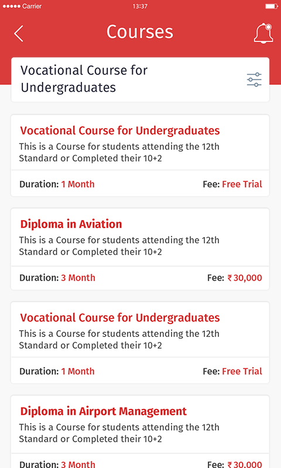This screenshot has height=468, width=281.
Task: Tap the Courses page title
Action: pyautogui.click(x=140, y=32)
